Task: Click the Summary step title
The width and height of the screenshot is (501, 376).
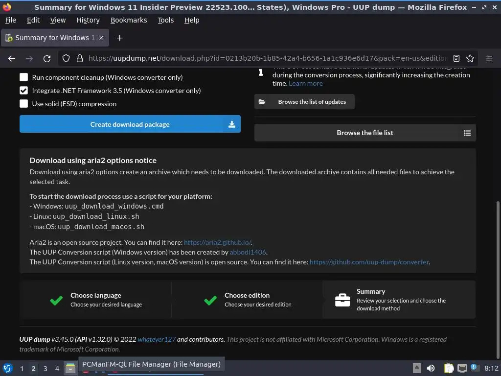Action: pyautogui.click(x=371, y=292)
